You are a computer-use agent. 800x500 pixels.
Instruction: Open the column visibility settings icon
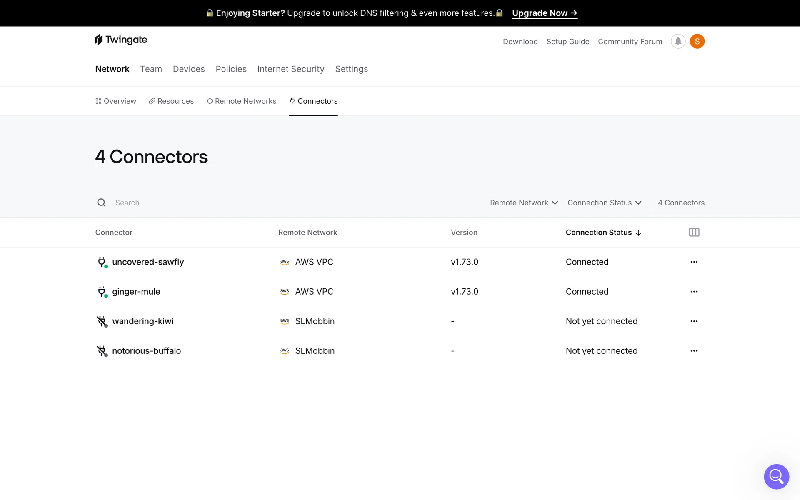694,232
